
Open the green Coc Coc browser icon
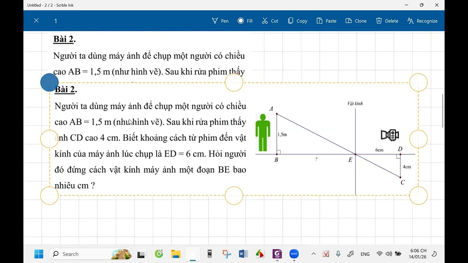(159, 254)
